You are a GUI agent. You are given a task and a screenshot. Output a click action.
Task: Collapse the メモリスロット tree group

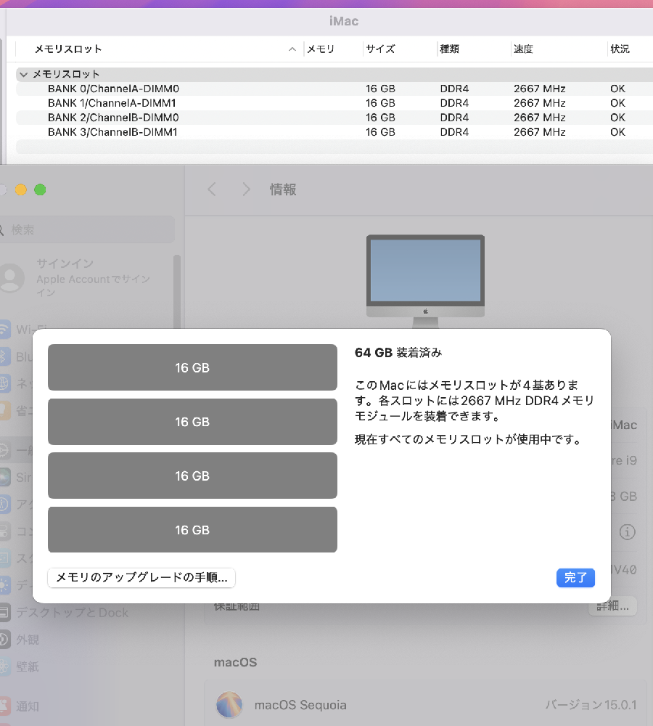click(24, 74)
